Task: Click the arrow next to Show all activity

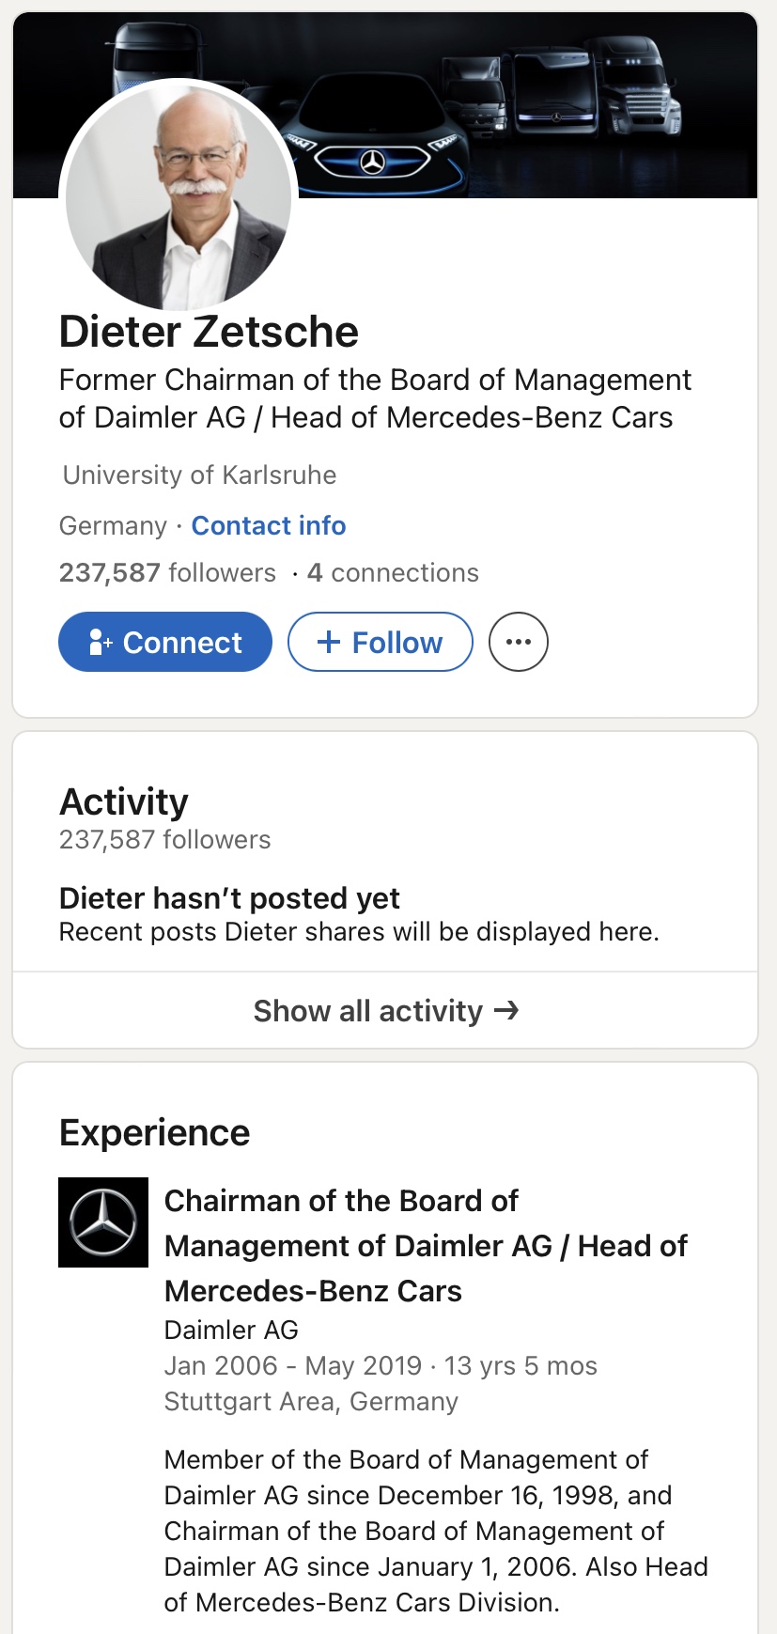Action: [506, 1010]
